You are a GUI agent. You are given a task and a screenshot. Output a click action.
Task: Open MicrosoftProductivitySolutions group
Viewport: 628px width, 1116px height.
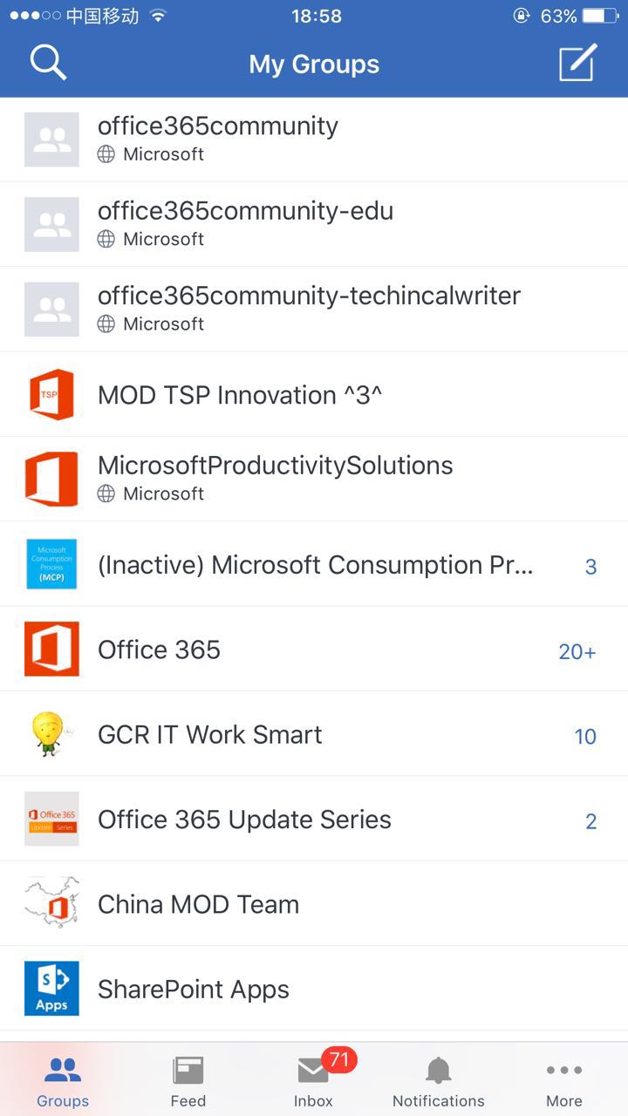(275, 477)
